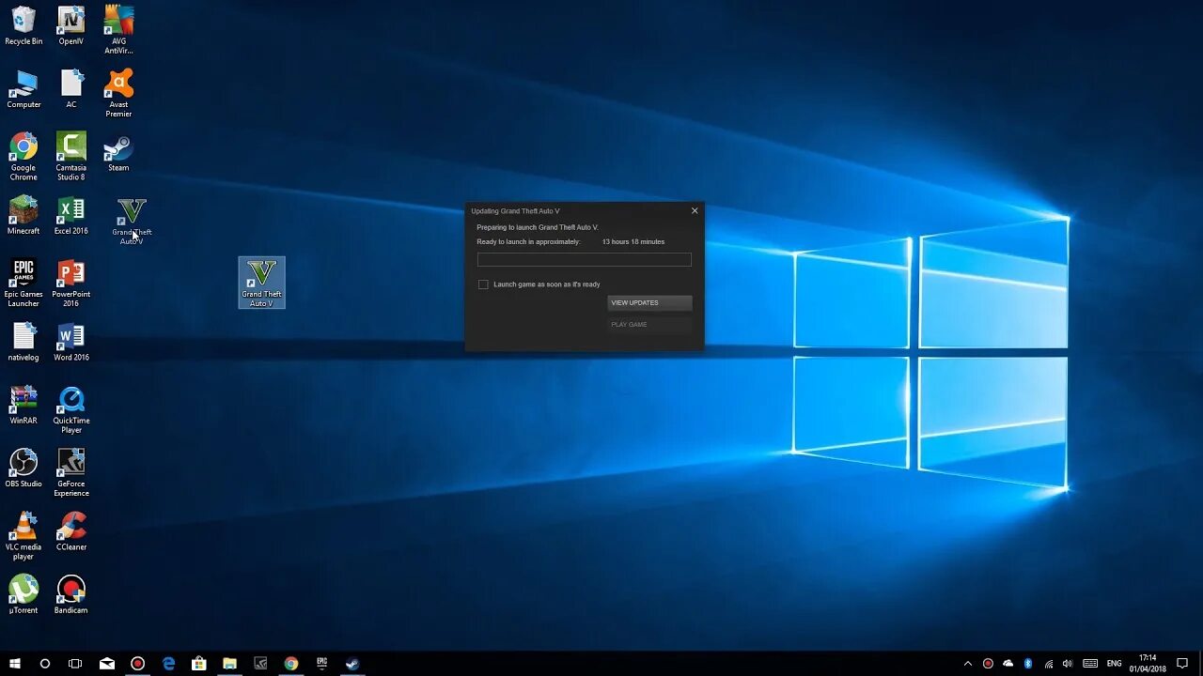This screenshot has height=676, width=1203.
Task: Select the Google Chrome desktop shortcut
Action: coord(23,156)
